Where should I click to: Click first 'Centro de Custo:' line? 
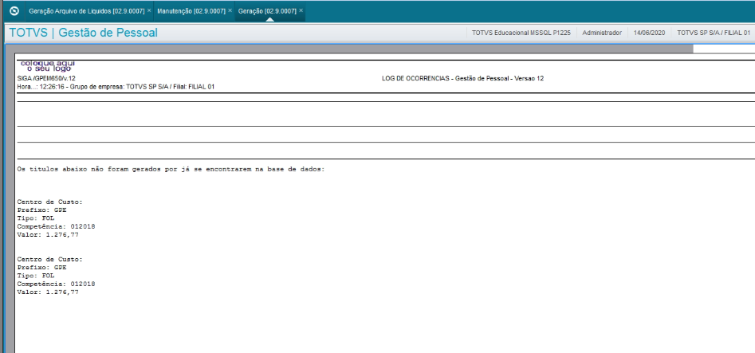pyautogui.click(x=50, y=202)
